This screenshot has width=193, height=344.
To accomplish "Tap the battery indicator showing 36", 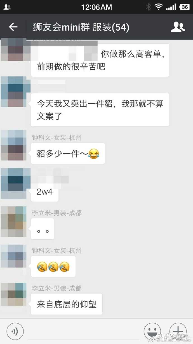I will point(184,7).
